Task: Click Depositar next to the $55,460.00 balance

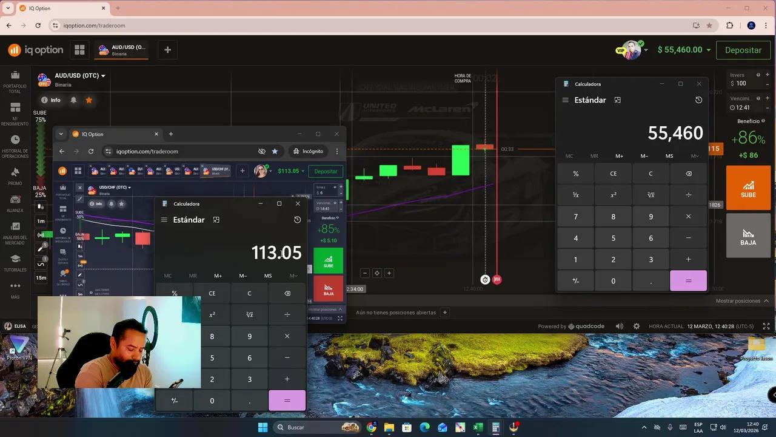Action: [743, 50]
